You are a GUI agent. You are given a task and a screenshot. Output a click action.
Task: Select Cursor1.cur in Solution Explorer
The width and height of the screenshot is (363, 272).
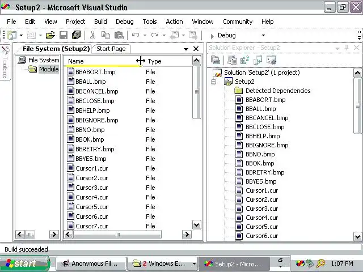click(261, 190)
